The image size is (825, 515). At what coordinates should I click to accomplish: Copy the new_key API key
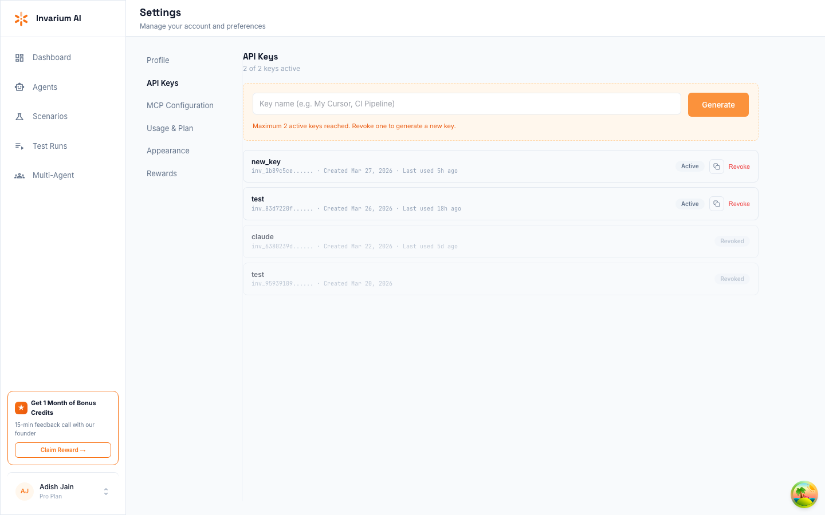click(x=716, y=166)
